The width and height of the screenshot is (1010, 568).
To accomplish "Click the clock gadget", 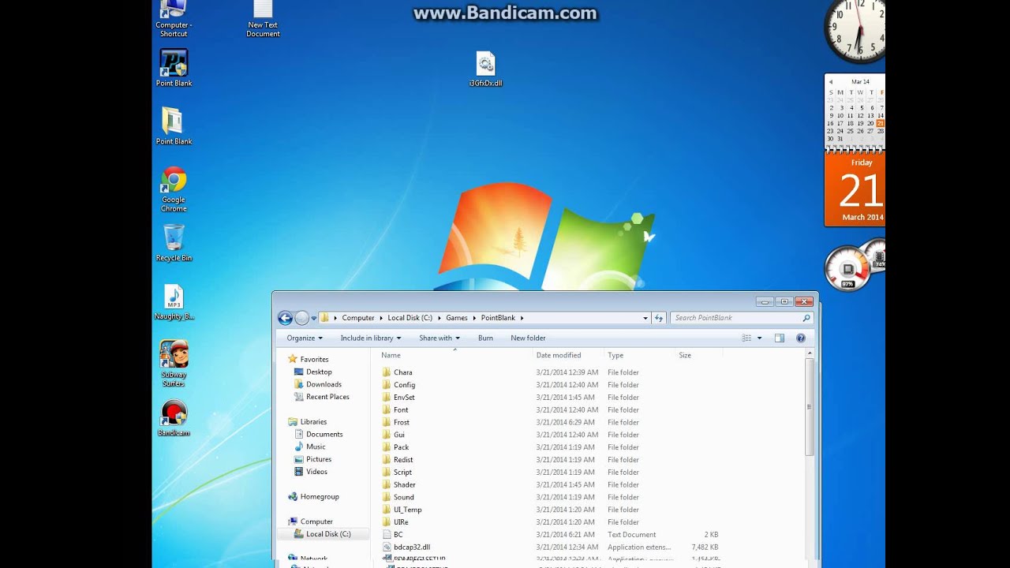I will [x=855, y=30].
